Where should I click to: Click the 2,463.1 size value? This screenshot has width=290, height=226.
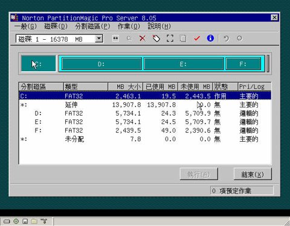[128, 96]
